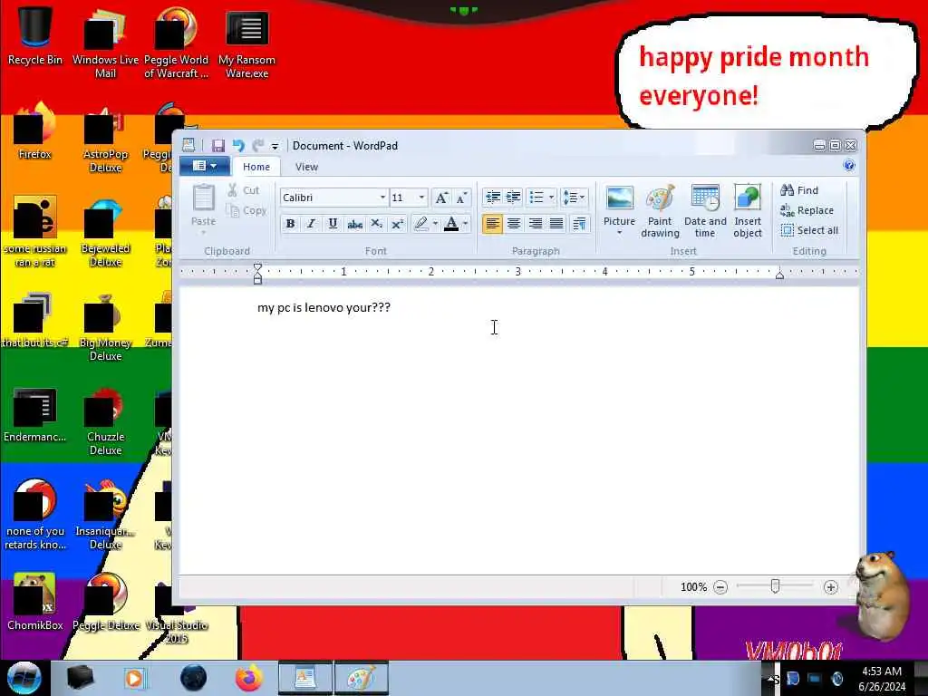Viewport: 928px width, 696px height.
Task: Shrink font size with the small A icon
Action: (461, 198)
